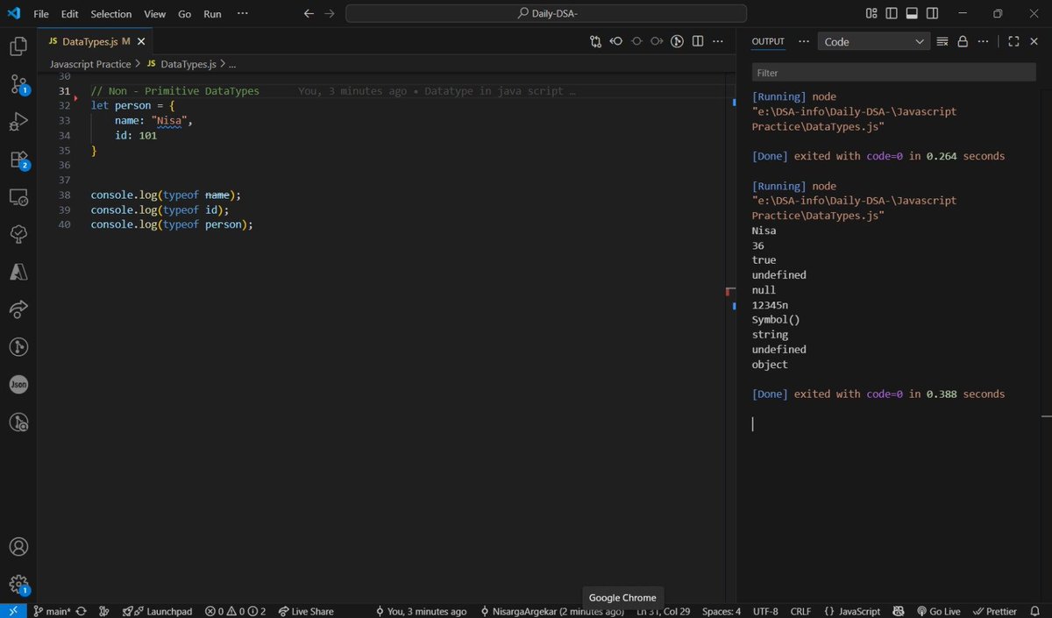Click Prettier in status bar
Image resolution: width=1052 pixels, height=618 pixels.
click(x=994, y=611)
